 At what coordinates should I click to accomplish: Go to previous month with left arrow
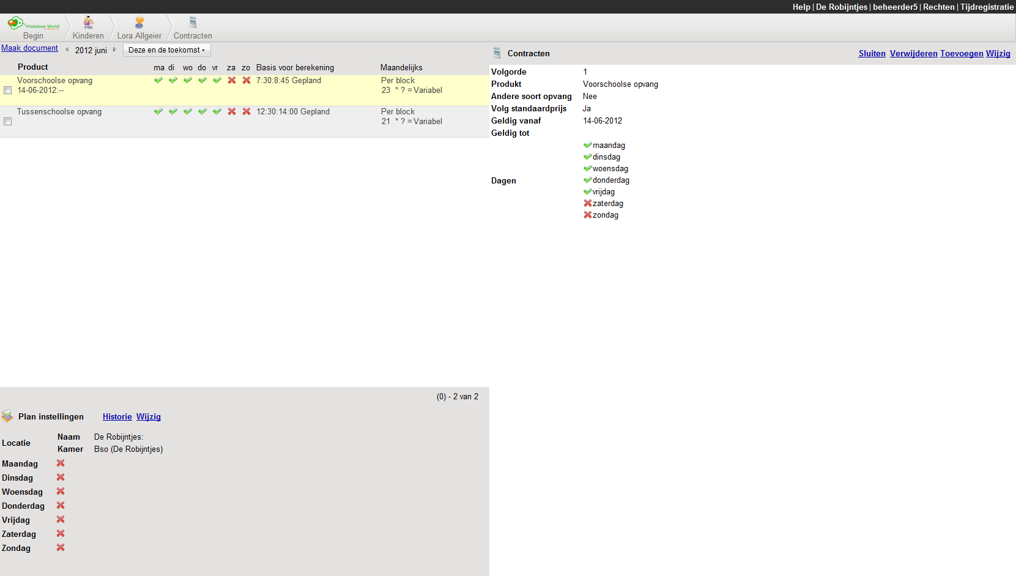point(67,50)
